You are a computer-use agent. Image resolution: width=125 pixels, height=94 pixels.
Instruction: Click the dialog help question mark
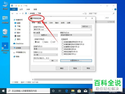click(x=86, y=18)
